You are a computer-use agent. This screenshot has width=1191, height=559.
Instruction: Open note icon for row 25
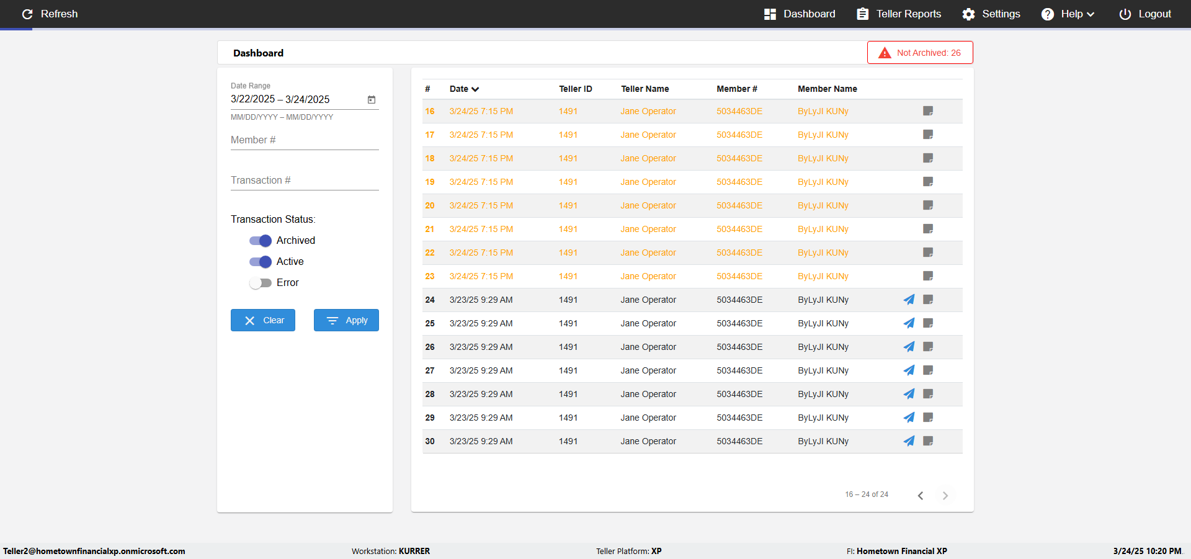click(x=928, y=323)
